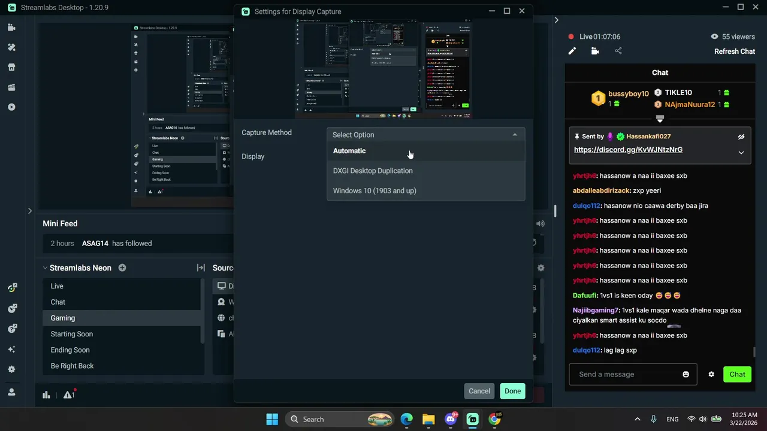Viewport: 767px width, 431px height.
Task: Click the scenes list scrollbar
Action: pos(203,311)
